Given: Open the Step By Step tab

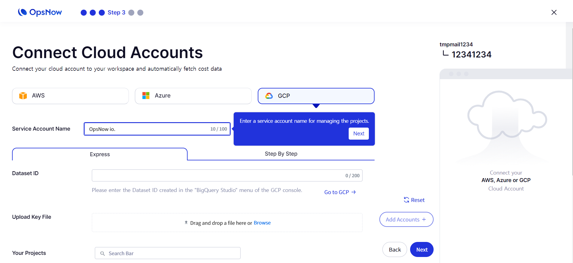Looking at the screenshot, I should pyautogui.click(x=281, y=154).
